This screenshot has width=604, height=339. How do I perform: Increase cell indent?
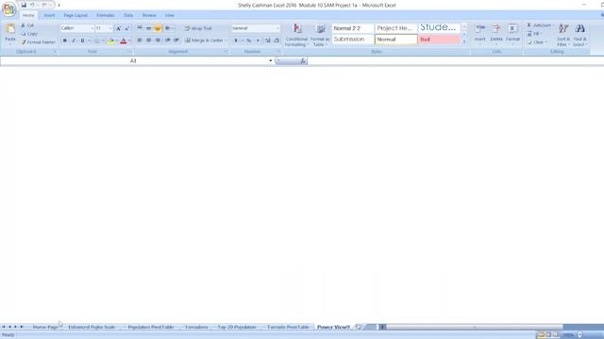(176, 40)
